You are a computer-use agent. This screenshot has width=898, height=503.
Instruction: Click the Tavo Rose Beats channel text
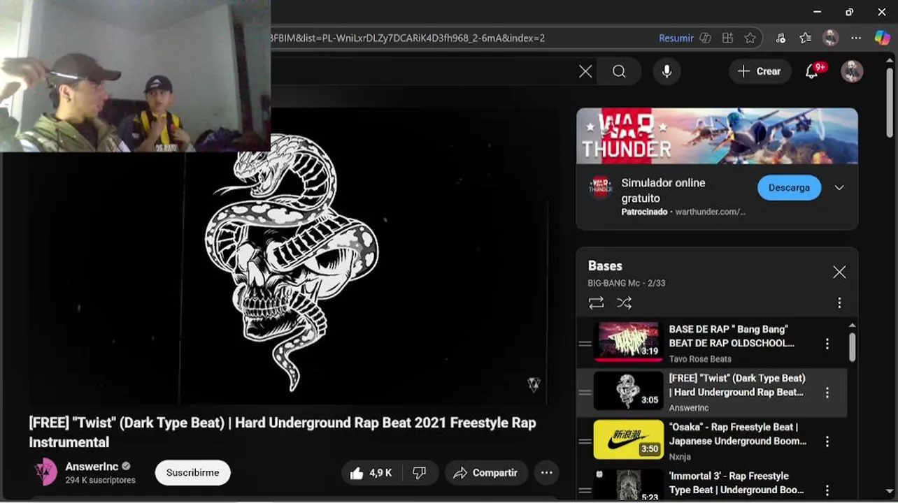(x=700, y=359)
